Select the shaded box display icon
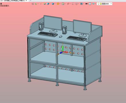The width and height of the screenshot is (126, 103). click(x=44, y=4)
